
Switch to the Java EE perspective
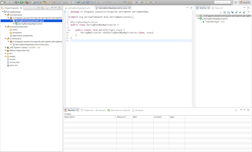click(245, 2)
